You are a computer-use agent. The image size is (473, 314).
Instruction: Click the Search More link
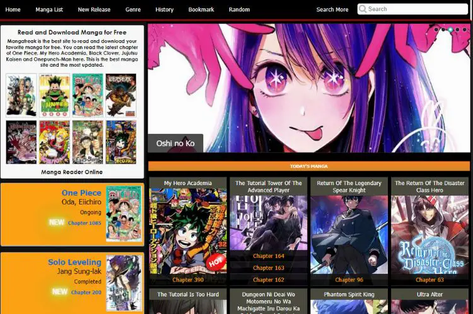click(x=332, y=9)
